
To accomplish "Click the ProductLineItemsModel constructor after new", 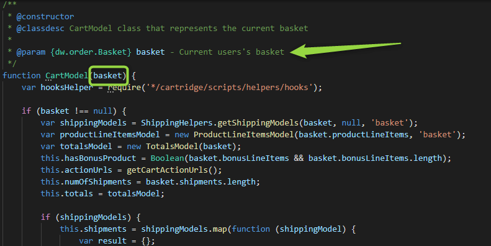I will 243,135.
